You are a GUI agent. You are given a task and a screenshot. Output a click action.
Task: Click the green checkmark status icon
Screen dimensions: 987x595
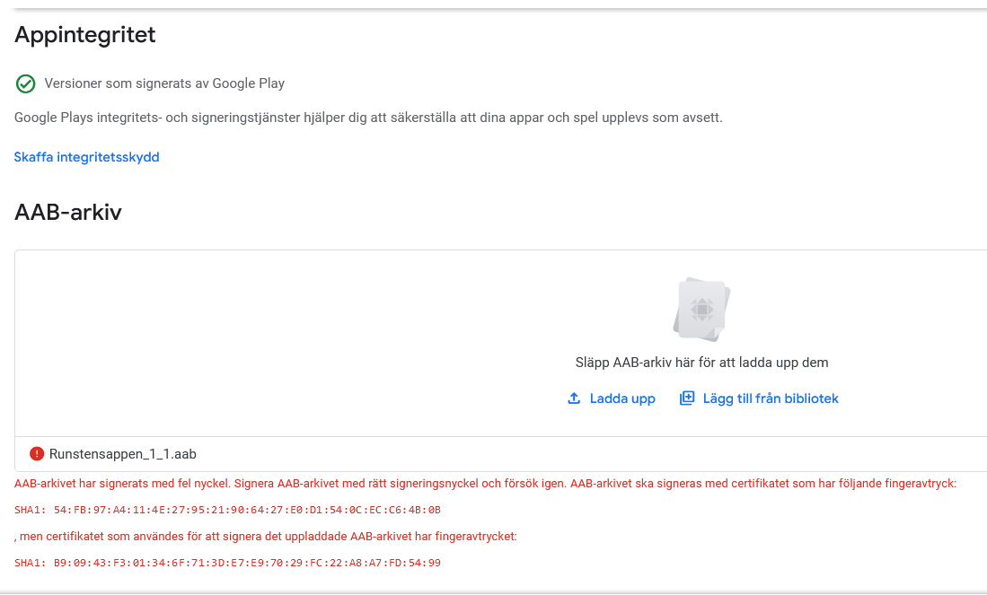(26, 84)
